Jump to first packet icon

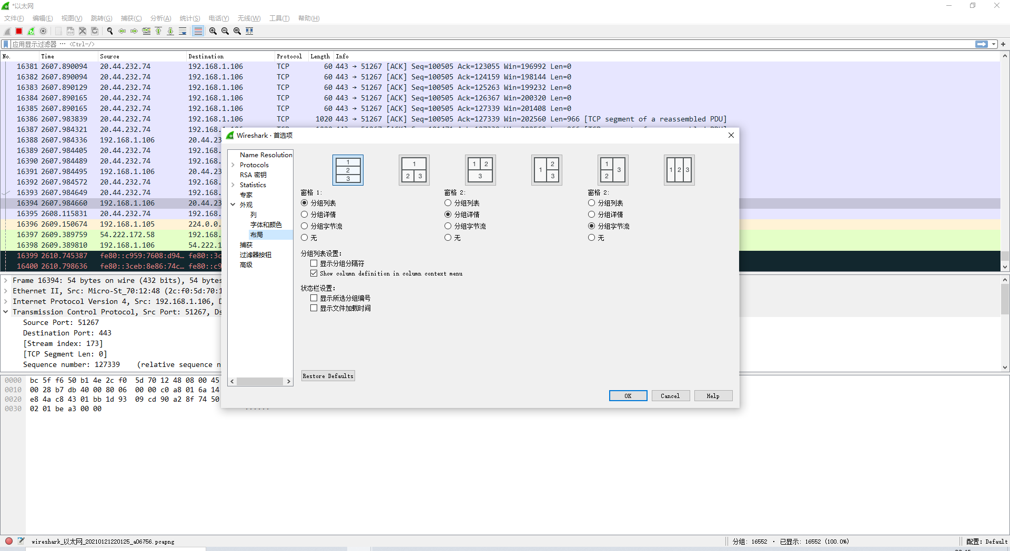coord(158,31)
